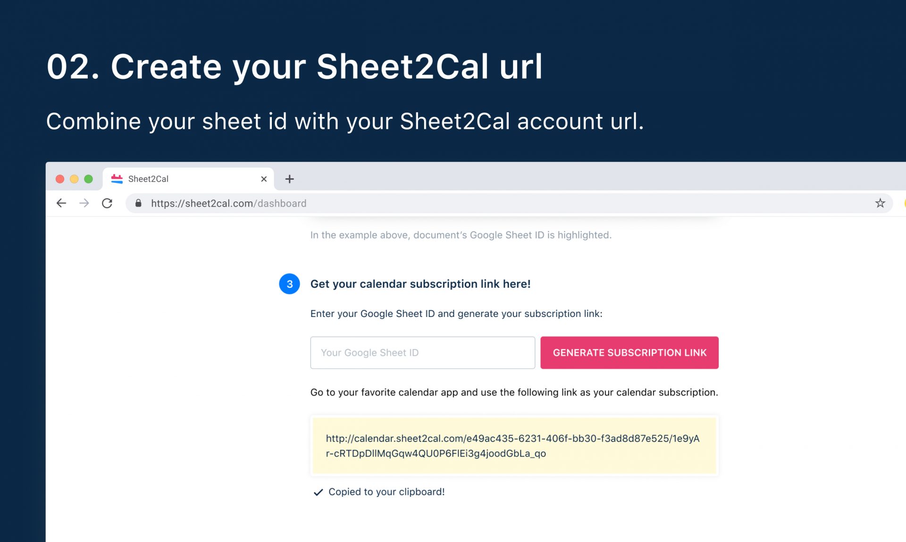Click the yellow minimize window button
Image resolution: width=906 pixels, height=542 pixels.
pyautogui.click(x=74, y=179)
